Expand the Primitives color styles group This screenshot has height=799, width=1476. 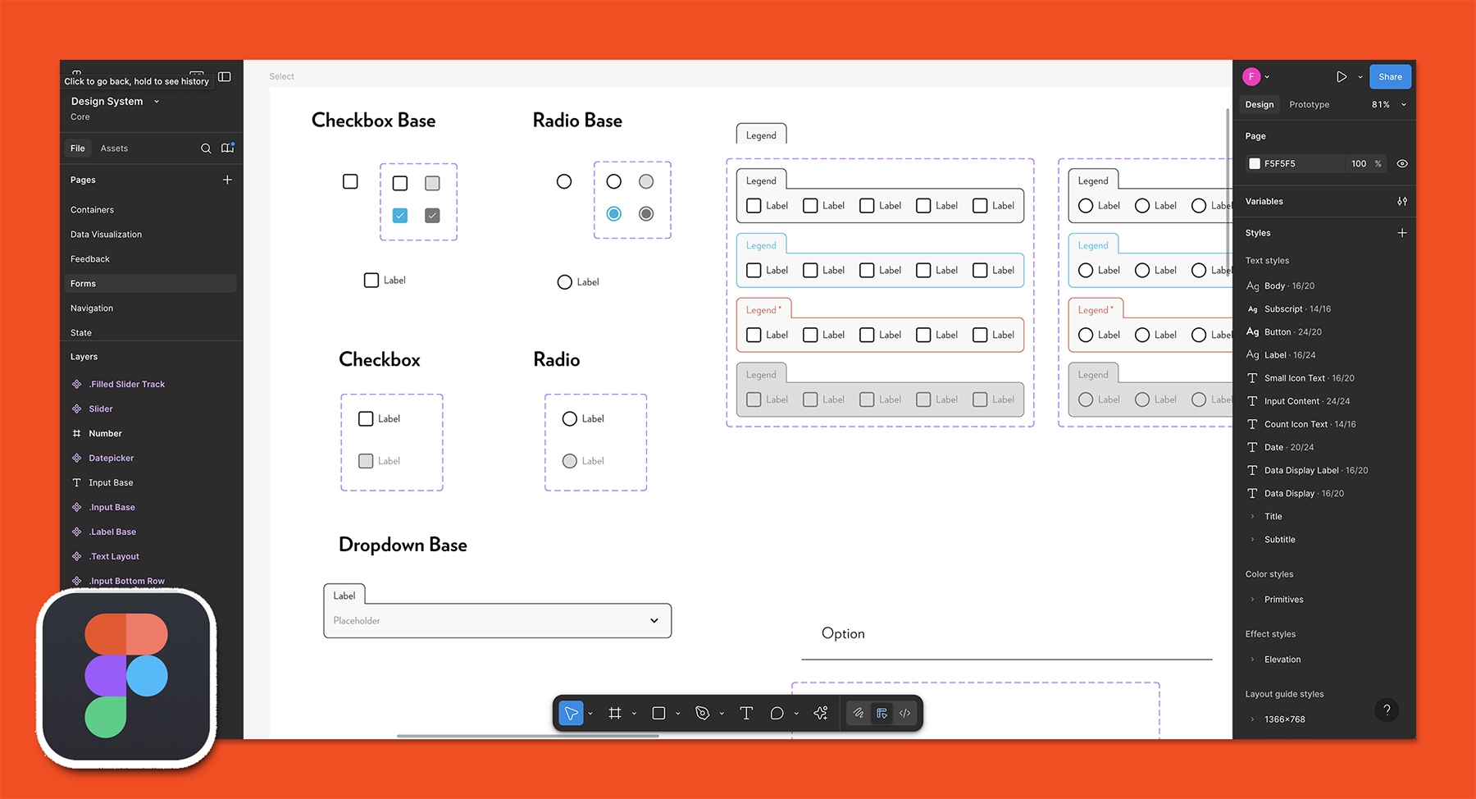click(x=1253, y=600)
